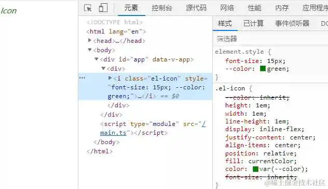Click the fill: currentColor declaration
328x189 pixels.
point(261,161)
